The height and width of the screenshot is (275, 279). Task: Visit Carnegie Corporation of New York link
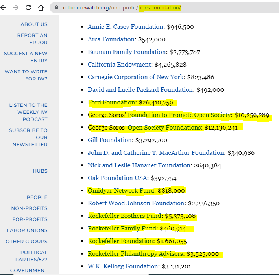coord(136,77)
